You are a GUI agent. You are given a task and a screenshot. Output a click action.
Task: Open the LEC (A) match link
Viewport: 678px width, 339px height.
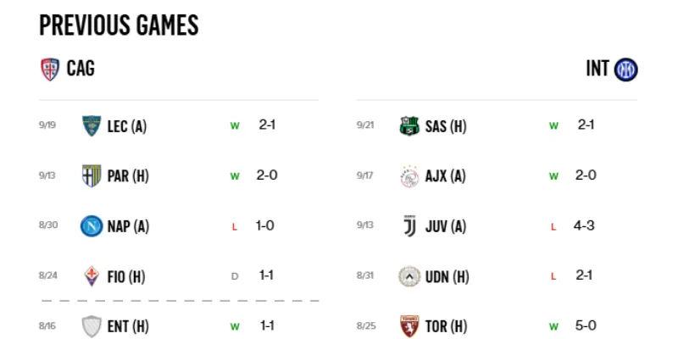pos(127,127)
